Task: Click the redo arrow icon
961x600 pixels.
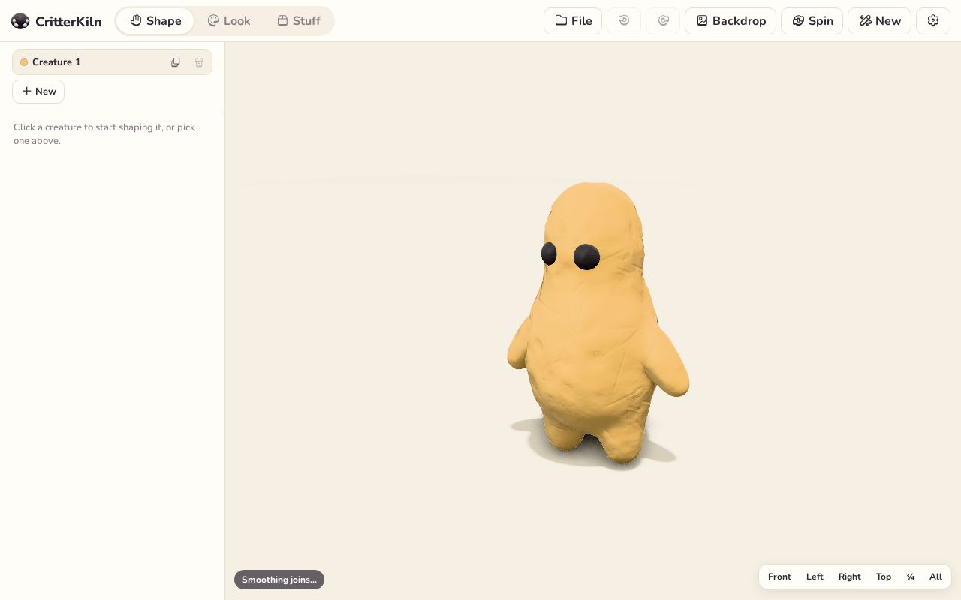Action: [x=663, y=21]
